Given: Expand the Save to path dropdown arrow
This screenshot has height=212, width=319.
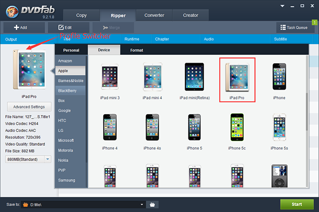Looking at the screenshot, I should [142, 205].
